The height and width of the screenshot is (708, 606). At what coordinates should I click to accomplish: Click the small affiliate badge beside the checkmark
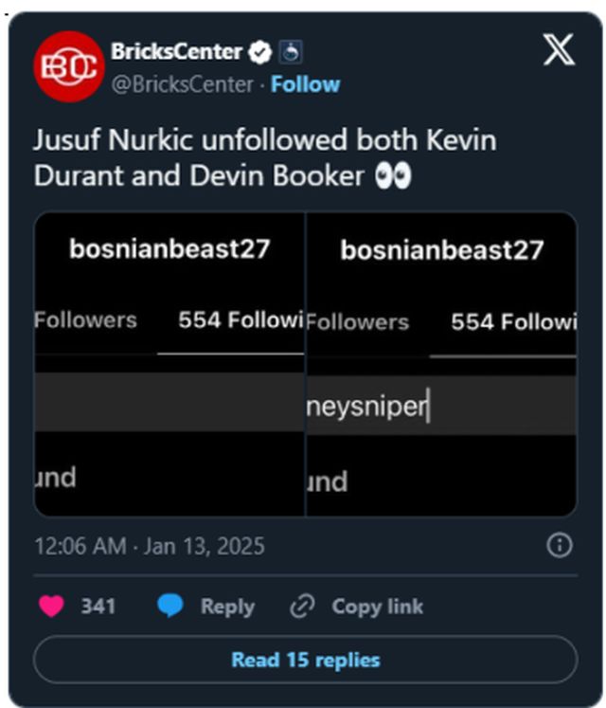pyautogui.click(x=289, y=51)
